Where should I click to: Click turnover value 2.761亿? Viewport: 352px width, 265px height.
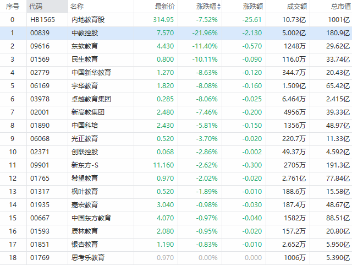[294, 179]
